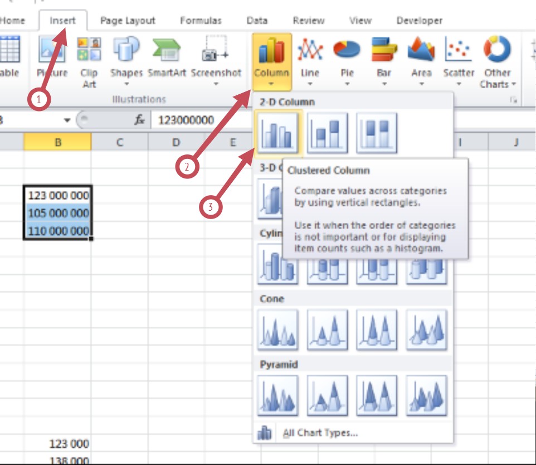Expand the Name Box dropdown arrow
This screenshot has width=536, height=465.
click(x=67, y=120)
